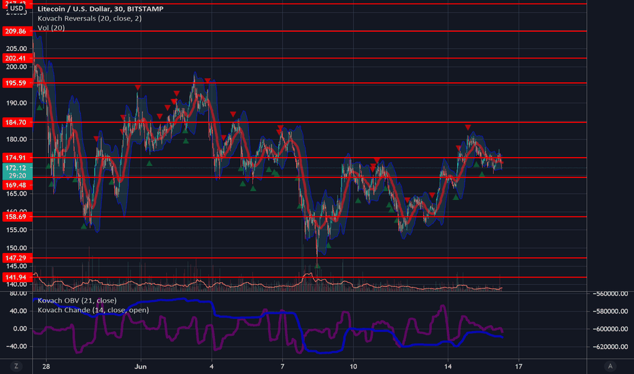This screenshot has width=634, height=374.
Task: Select the Kovach OBV (21, close) legend
Action: pos(77,301)
